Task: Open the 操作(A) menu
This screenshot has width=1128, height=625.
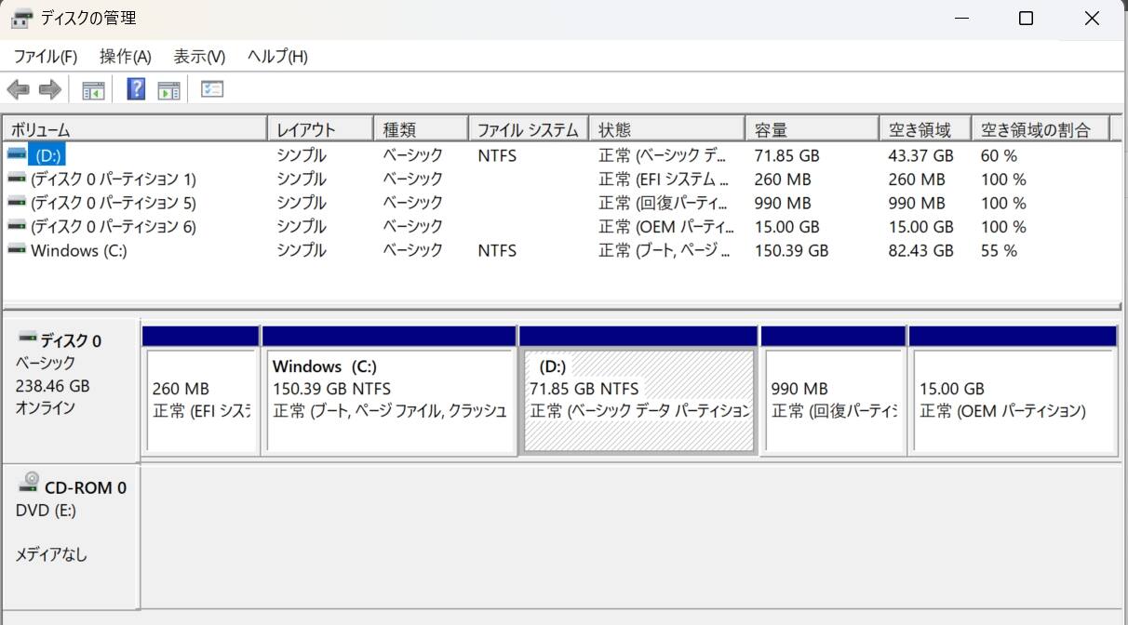Action: point(125,57)
